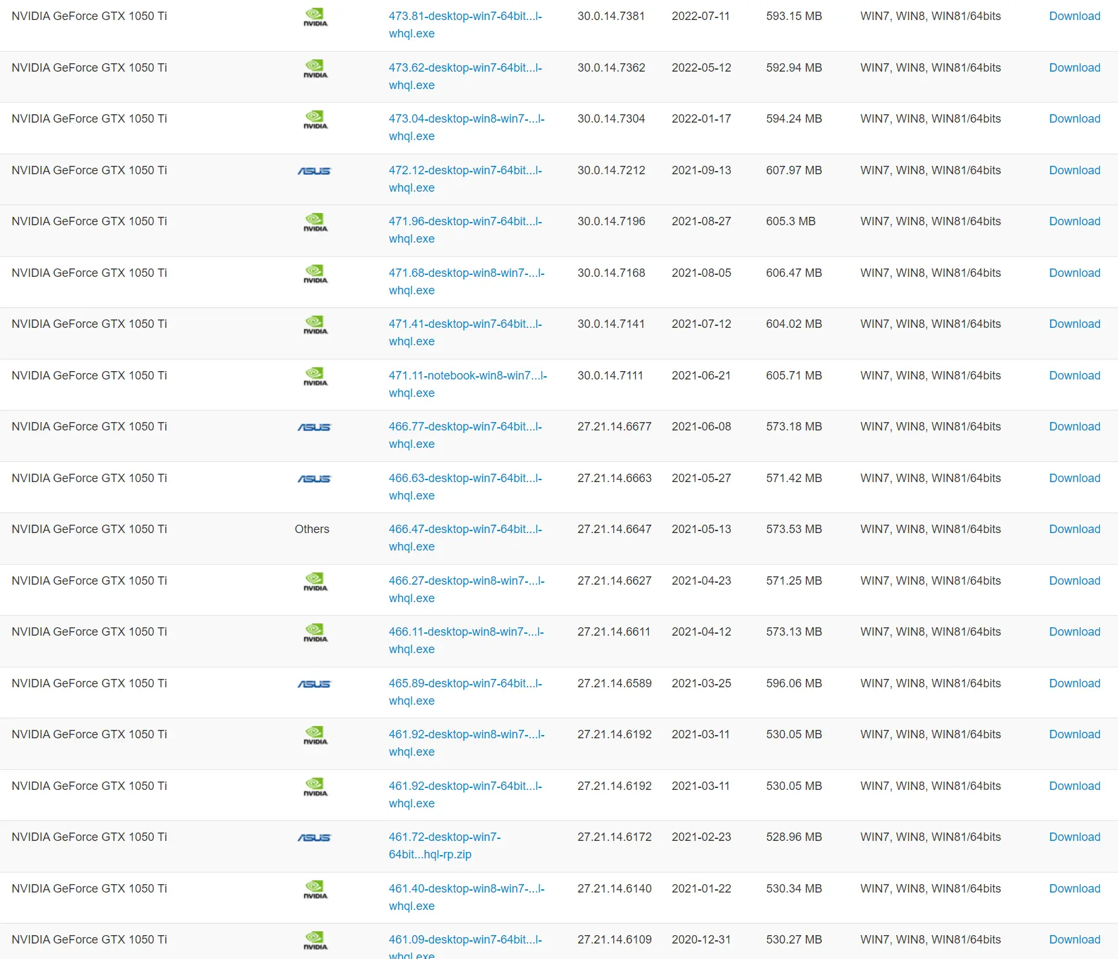
Task: Click the ASUS logo dated 2021-05-27
Action: [314, 479]
